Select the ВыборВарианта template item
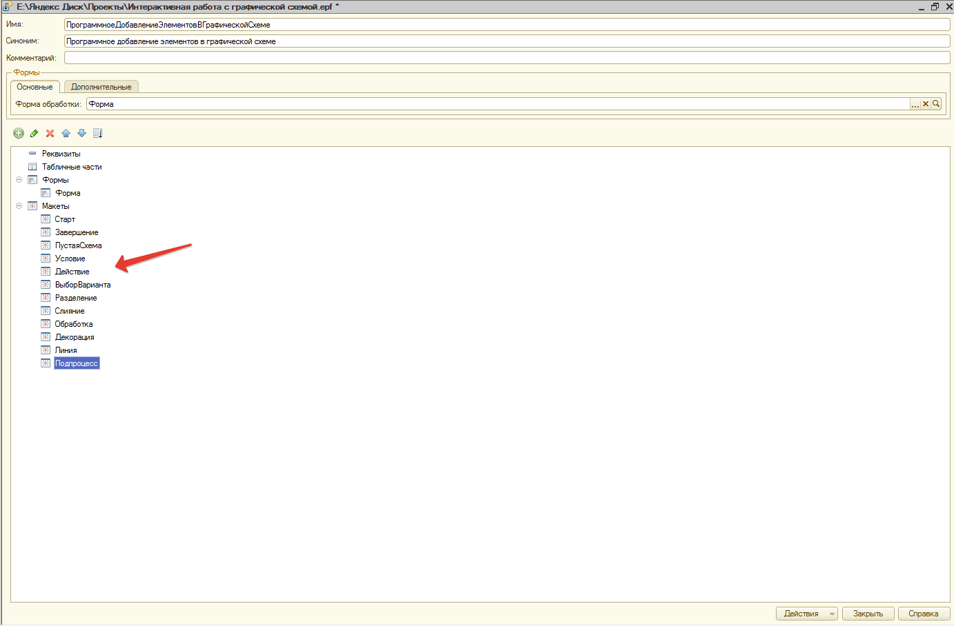Image resolution: width=954 pixels, height=626 pixels. click(83, 285)
